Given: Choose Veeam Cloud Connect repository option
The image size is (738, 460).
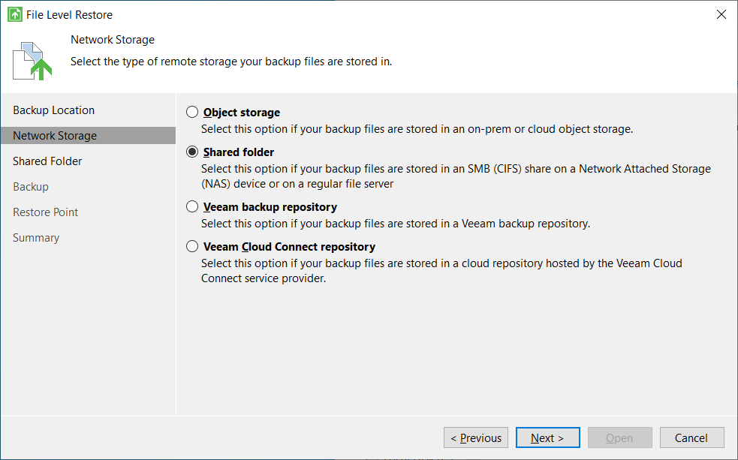Looking at the screenshot, I should pyautogui.click(x=192, y=246).
